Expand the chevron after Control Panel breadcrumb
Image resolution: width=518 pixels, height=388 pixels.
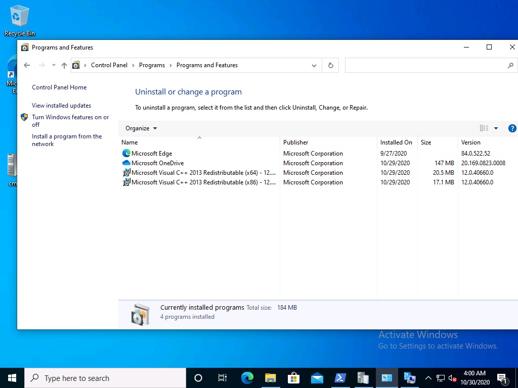click(133, 65)
